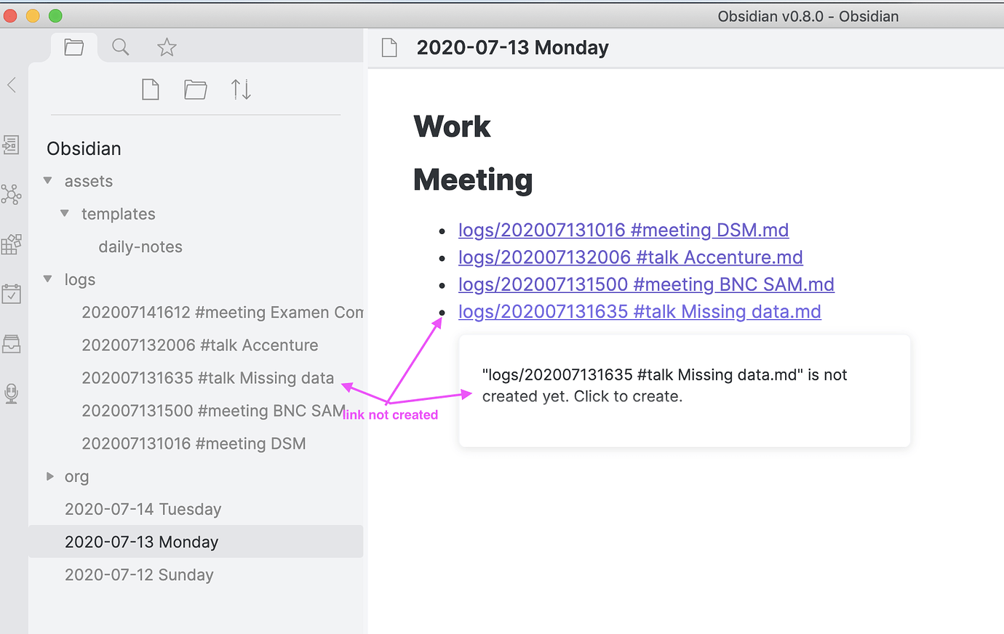Switch to the Starred tab
Viewport: 1004px width, 634px height.
click(x=167, y=47)
